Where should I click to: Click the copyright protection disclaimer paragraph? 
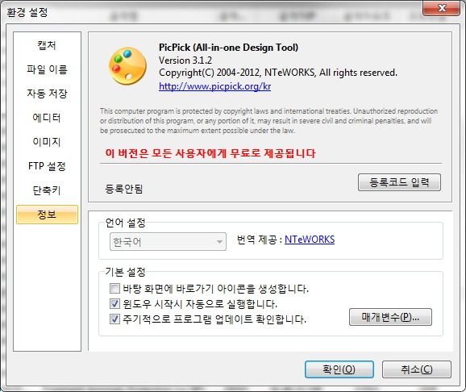click(x=268, y=121)
